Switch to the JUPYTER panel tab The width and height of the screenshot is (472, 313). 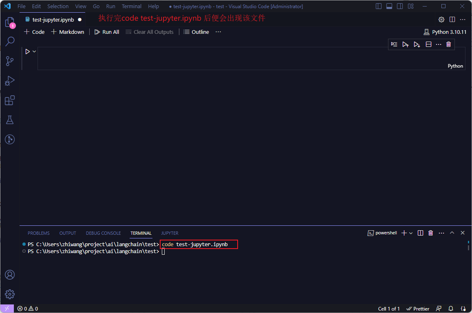170,233
